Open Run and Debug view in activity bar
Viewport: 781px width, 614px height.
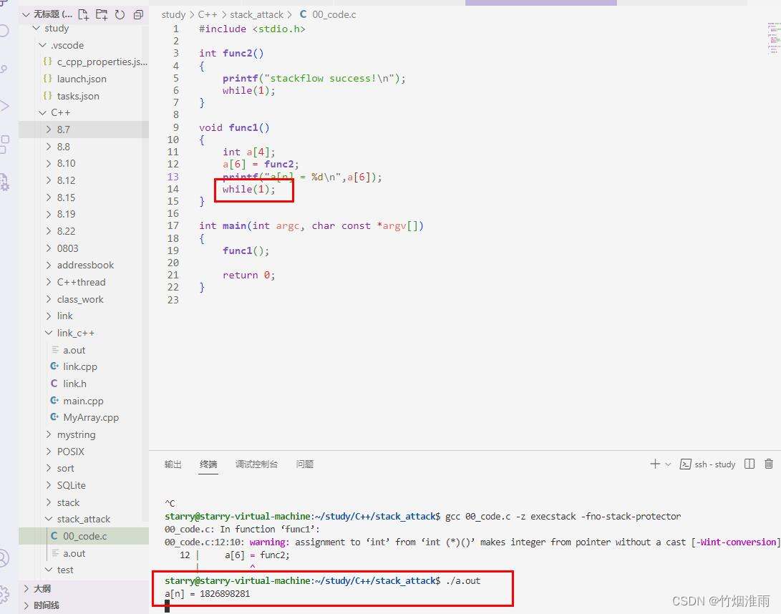(x=4, y=106)
